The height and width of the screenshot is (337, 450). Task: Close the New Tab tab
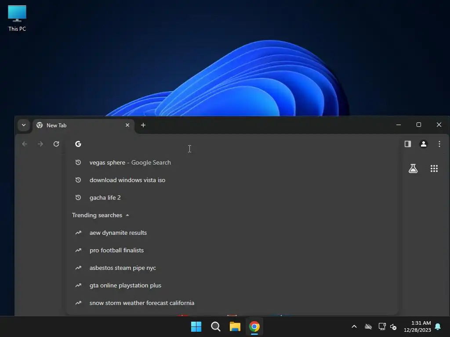127,125
